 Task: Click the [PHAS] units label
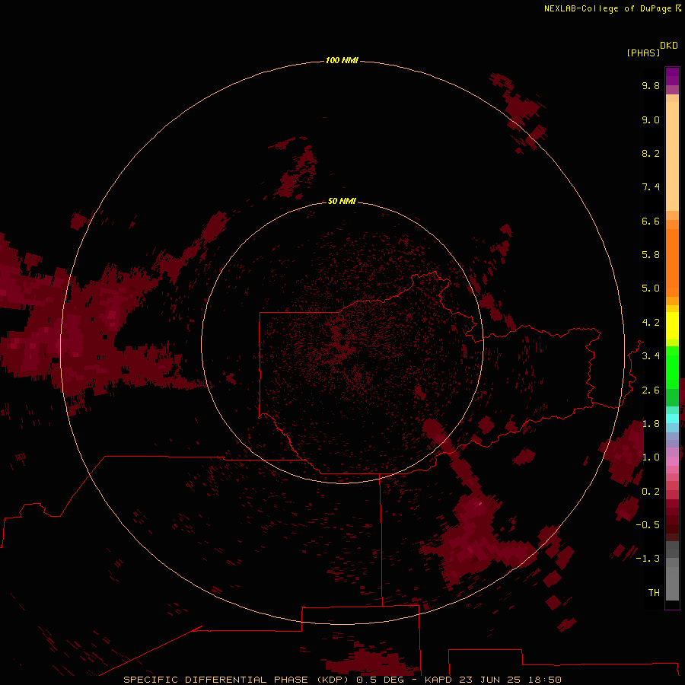click(x=643, y=53)
